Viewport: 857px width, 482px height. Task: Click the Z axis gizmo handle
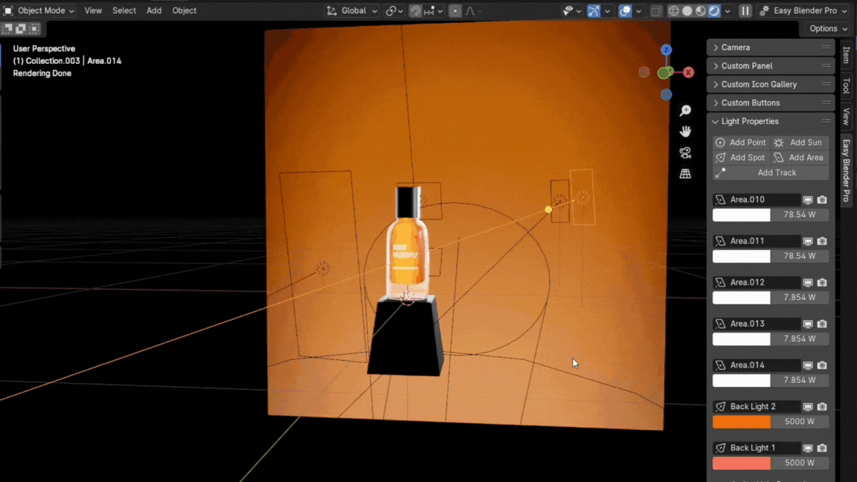tap(666, 50)
